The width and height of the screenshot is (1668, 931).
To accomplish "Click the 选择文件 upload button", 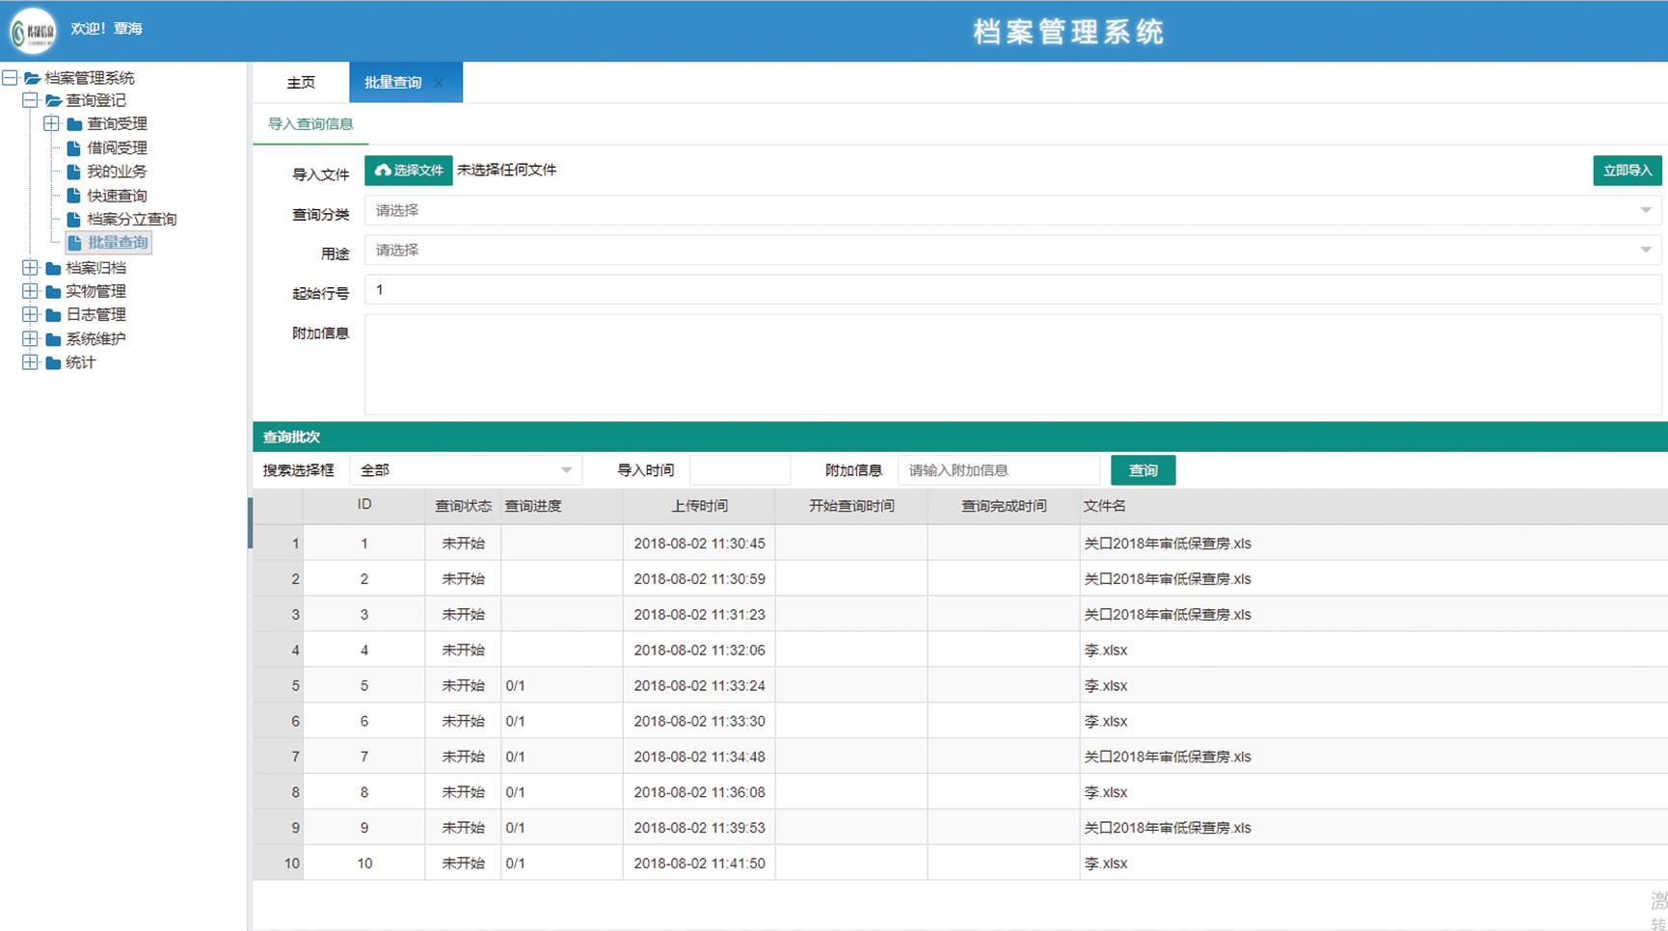I will click(409, 170).
